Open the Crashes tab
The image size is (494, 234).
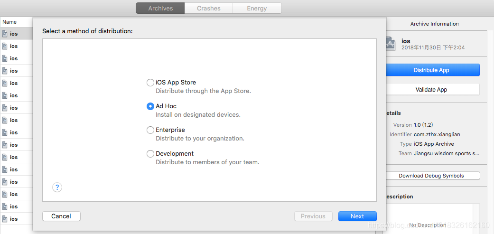209,9
